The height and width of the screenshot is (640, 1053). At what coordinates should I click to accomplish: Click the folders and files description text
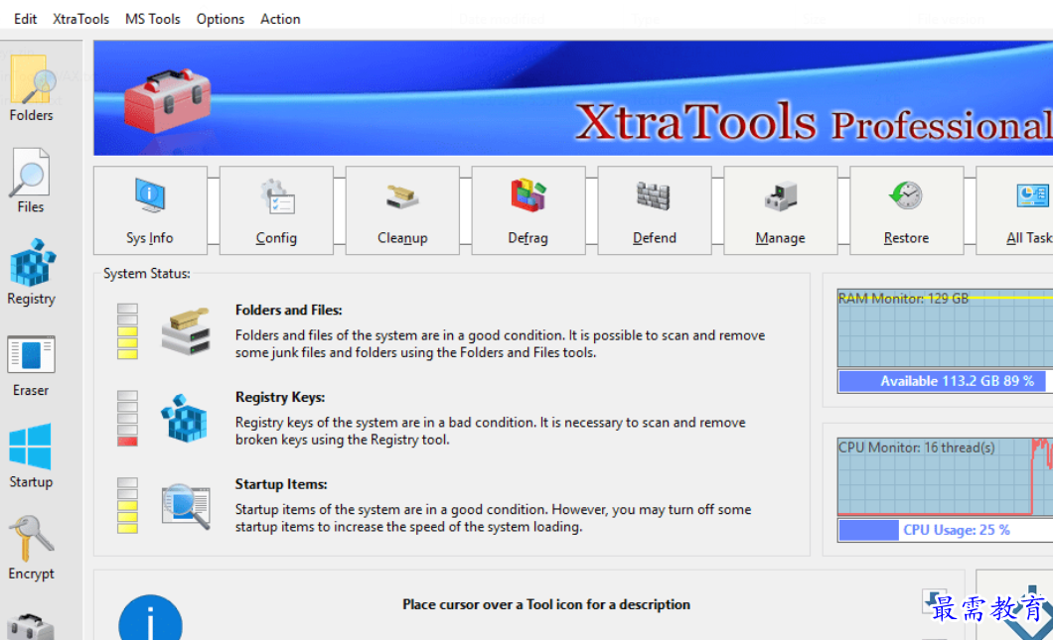[x=500, y=343]
